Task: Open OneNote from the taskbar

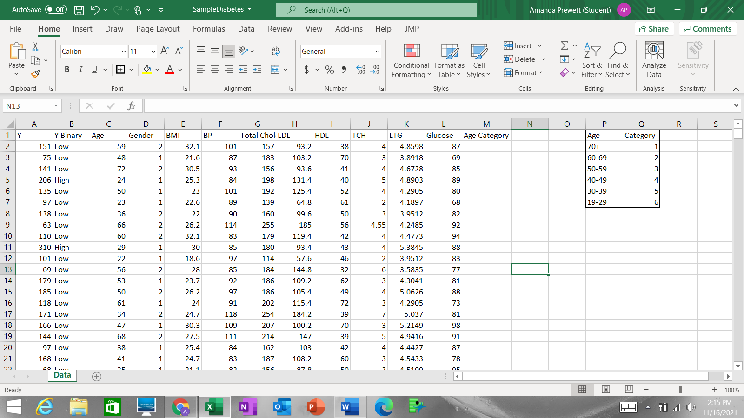Action: tap(248, 407)
